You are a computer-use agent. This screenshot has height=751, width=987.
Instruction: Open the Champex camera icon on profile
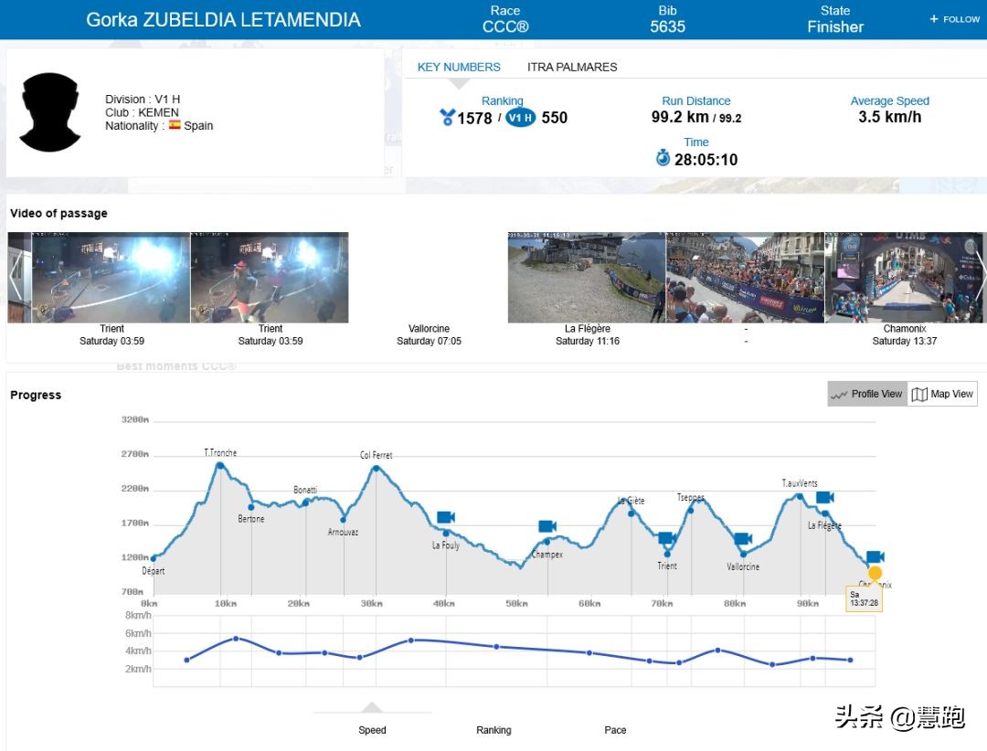pos(547,526)
